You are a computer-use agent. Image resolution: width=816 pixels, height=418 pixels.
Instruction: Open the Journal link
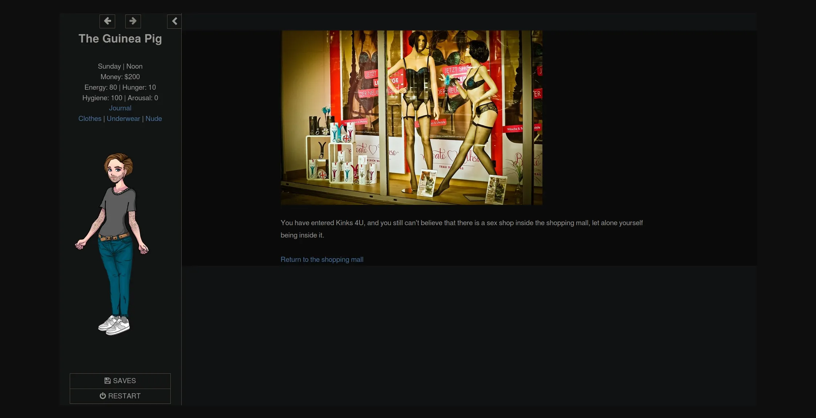click(120, 108)
